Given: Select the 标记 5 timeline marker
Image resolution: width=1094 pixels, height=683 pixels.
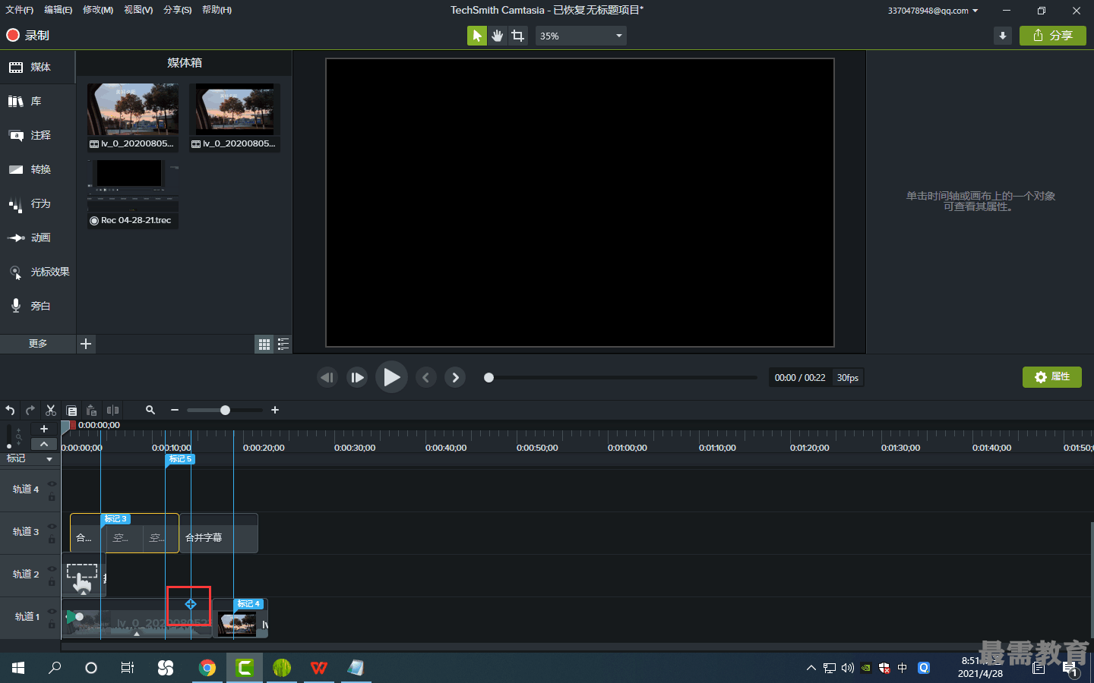Looking at the screenshot, I should point(180,459).
